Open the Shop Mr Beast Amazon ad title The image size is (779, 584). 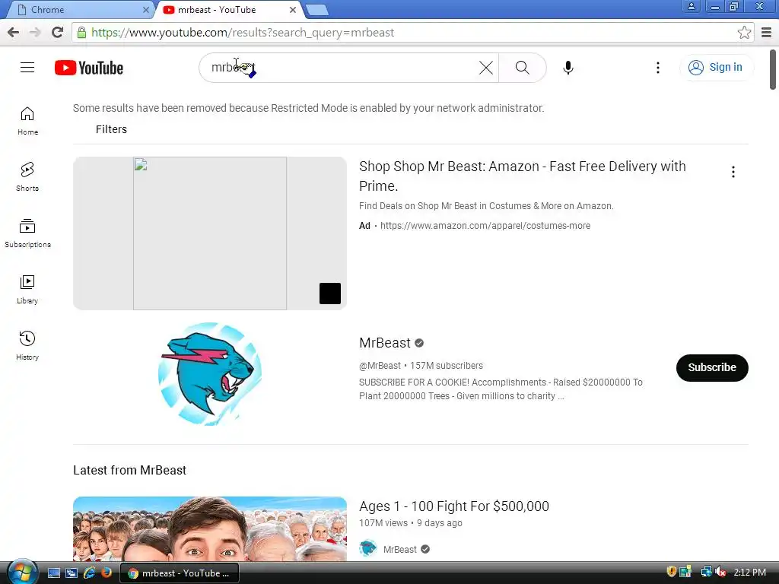click(x=522, y=176)
